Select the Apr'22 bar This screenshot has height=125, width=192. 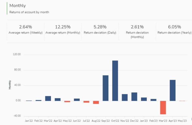pos(57,99)
